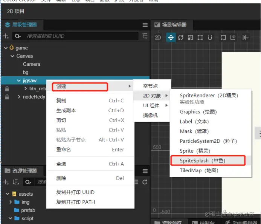The width and height of the screenshot is (261, 224).
Task: Click the assets search type magnifier icon
Action: 28,182
